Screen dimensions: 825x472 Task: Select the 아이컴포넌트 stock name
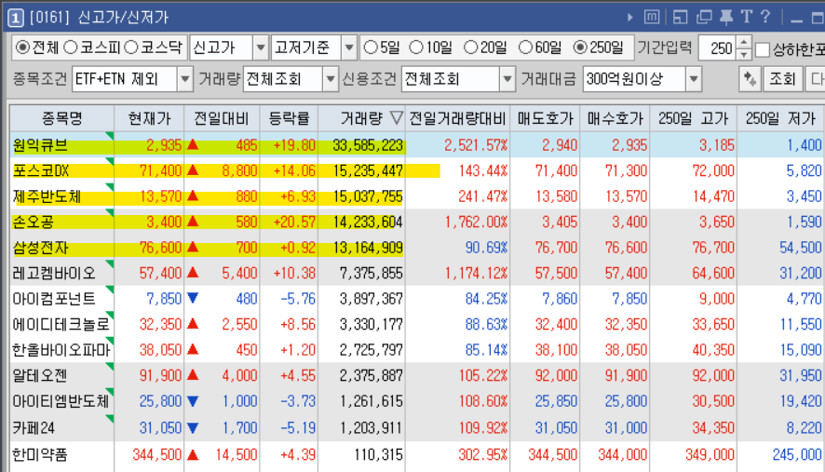54,299
